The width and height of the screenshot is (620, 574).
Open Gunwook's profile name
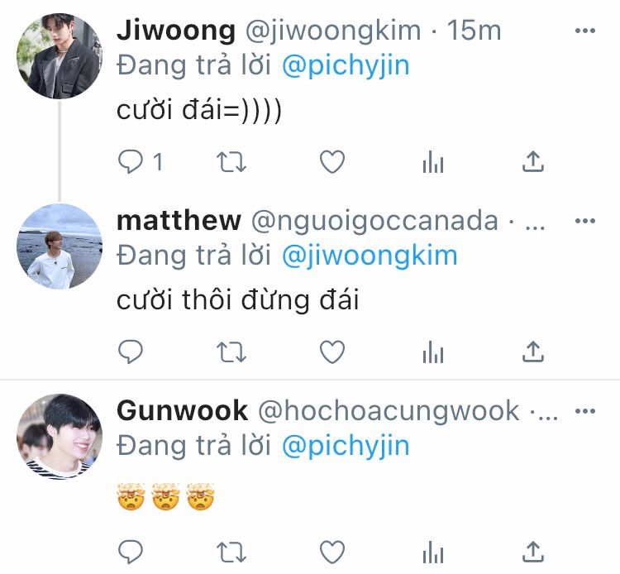183,410
